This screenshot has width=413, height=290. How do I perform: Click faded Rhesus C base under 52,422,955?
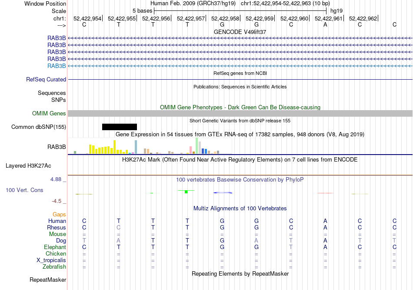(119, 227)
